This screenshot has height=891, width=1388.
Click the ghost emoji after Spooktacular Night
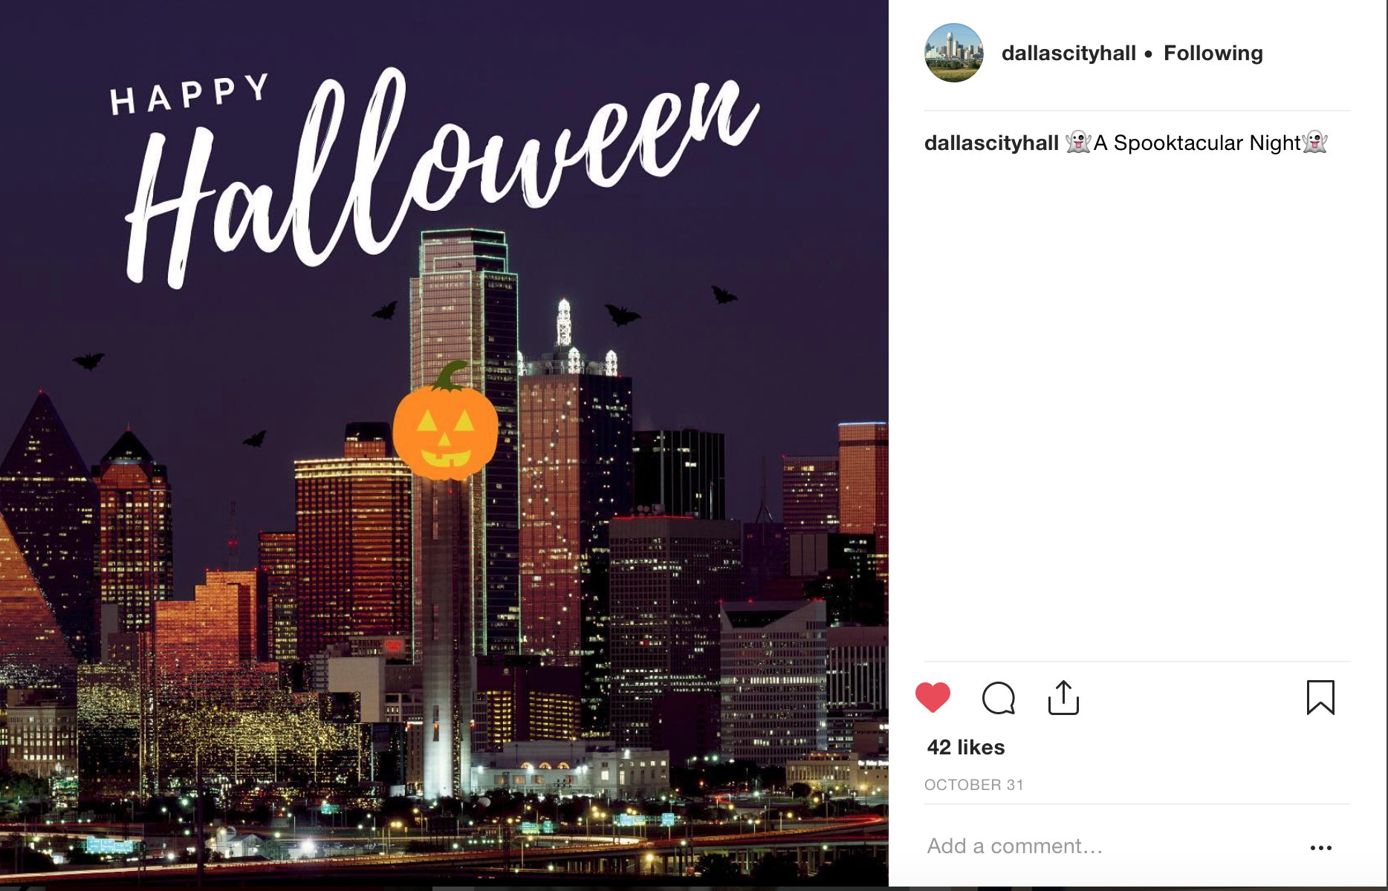(1314, 142)
